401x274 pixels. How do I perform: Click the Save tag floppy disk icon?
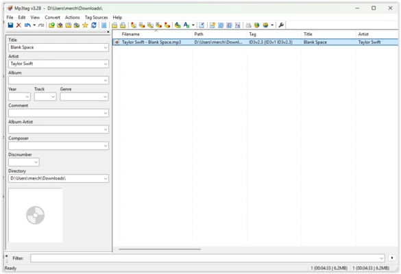tap(10, 25)
